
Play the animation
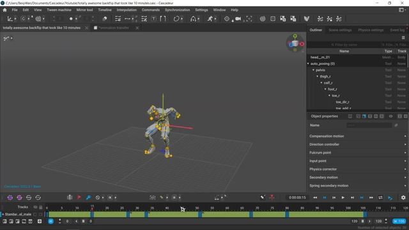tap(343, 197)
